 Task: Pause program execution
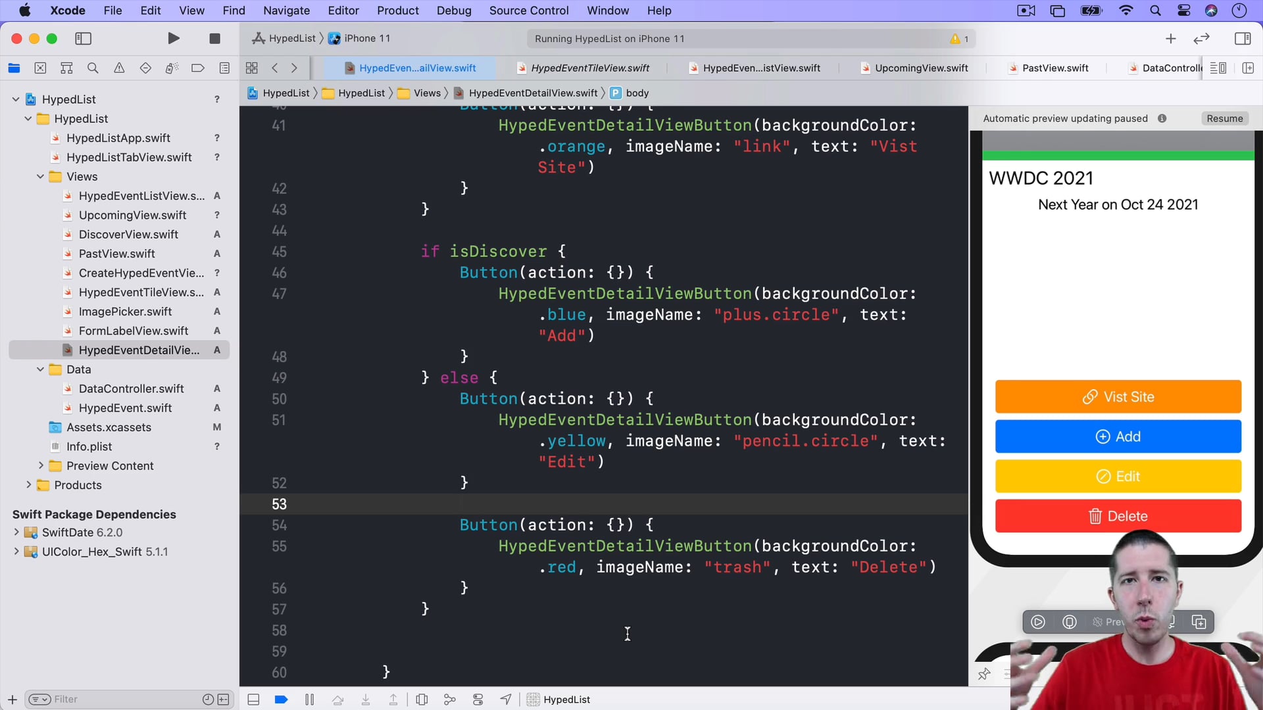[309, 699]
